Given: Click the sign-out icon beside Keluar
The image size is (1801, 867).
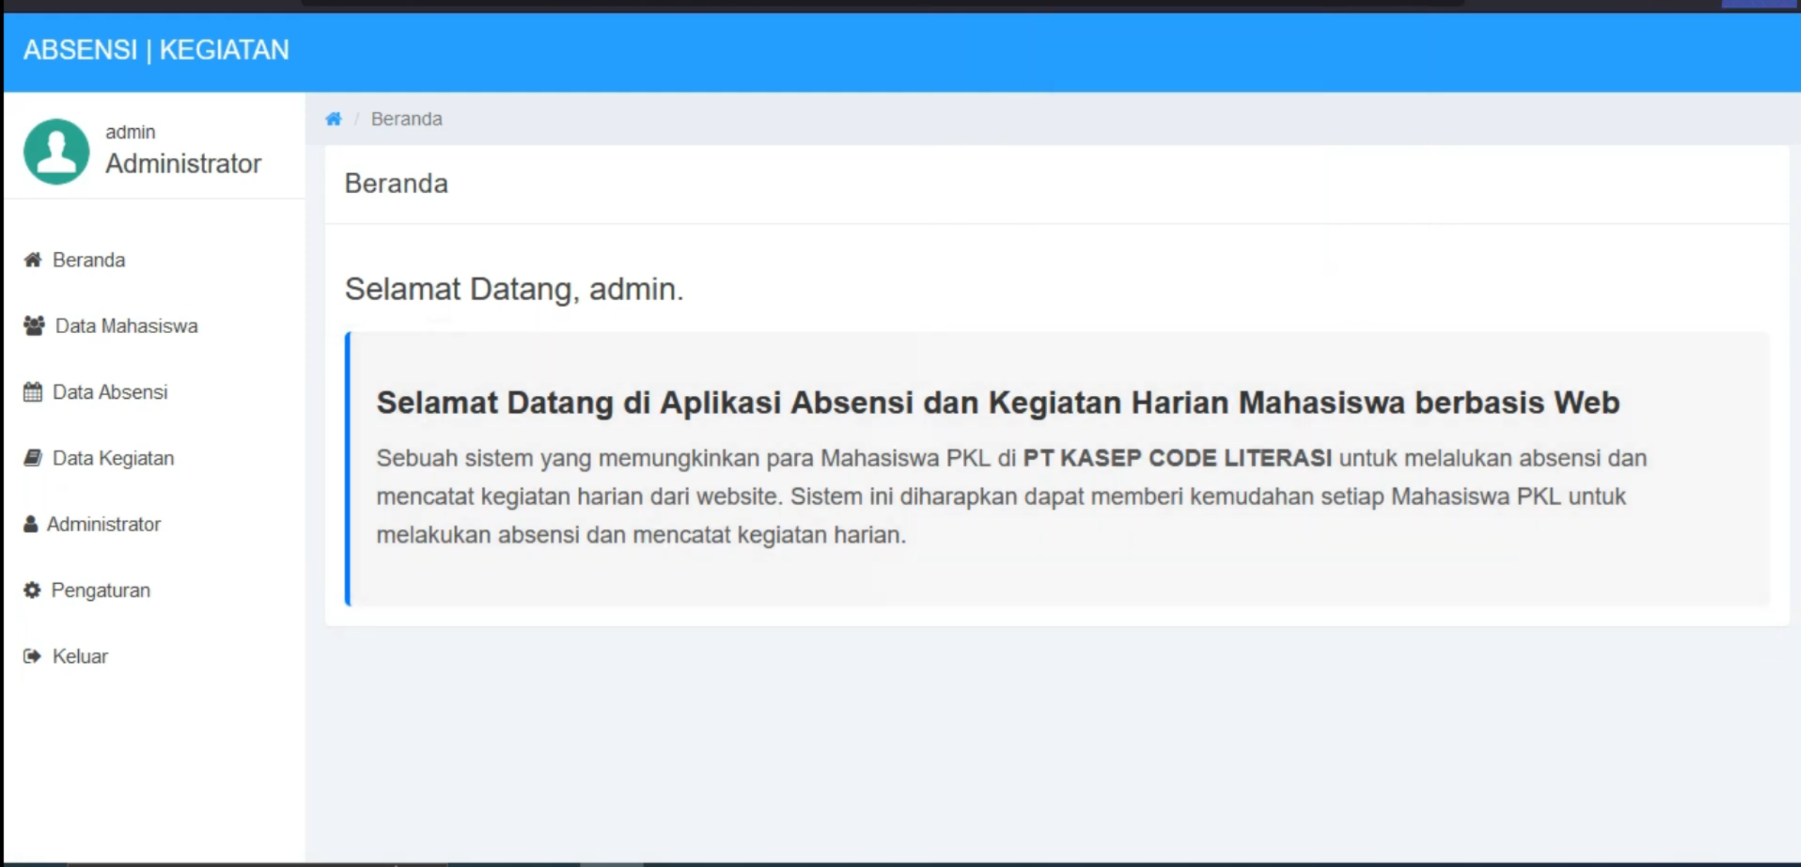Looking at the screenshot, I should coord(32,656).
